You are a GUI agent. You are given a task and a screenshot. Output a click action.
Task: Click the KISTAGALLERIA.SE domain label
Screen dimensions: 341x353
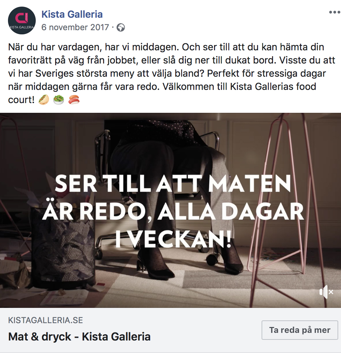pos(45,320)
